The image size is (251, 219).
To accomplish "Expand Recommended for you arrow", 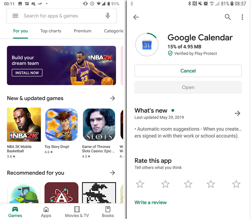I will tap(113, 173).
